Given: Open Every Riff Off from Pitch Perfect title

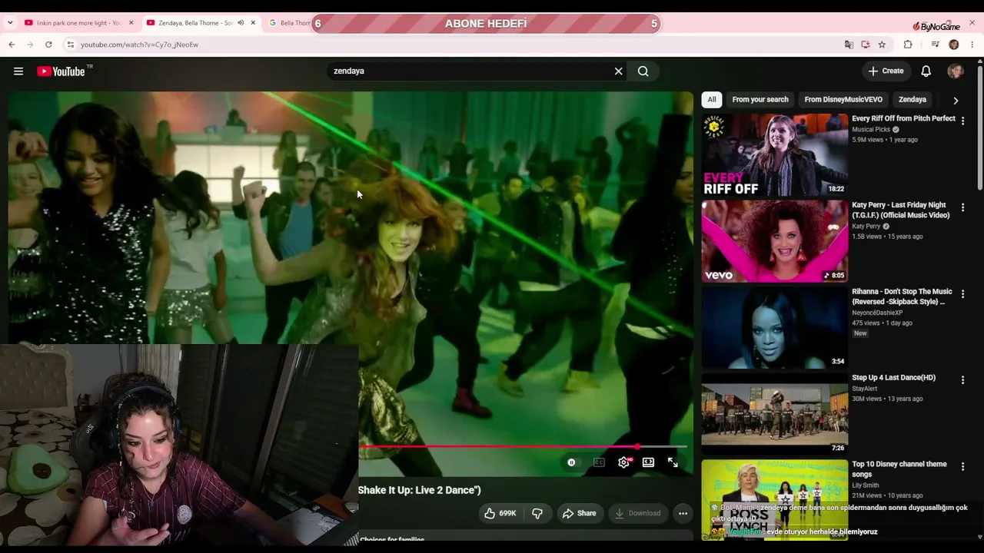Looking at the screenshot, I should 903,118.
